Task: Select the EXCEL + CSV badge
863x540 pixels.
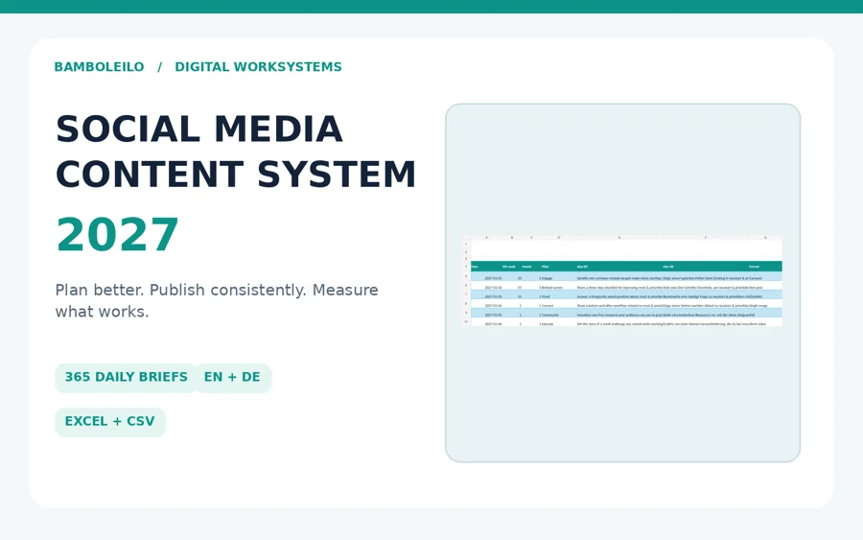Action: [x=110, y=422]
